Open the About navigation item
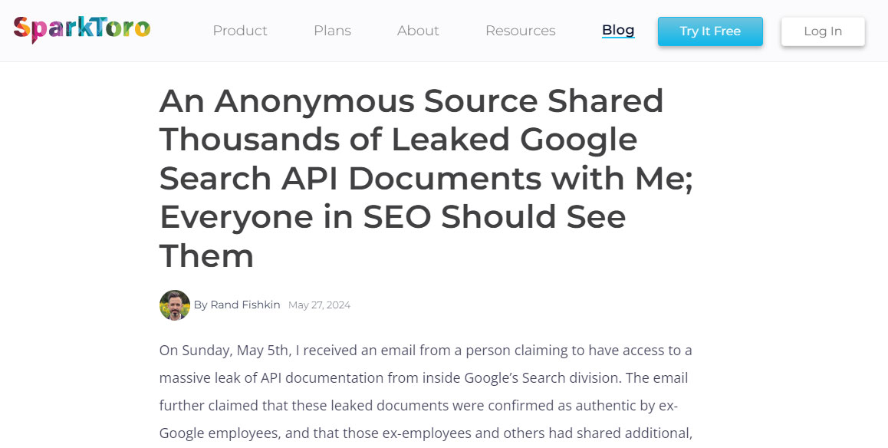 (418, 31)
